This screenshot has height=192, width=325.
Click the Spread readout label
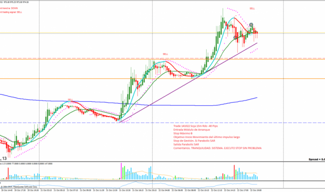click(314, 159)
